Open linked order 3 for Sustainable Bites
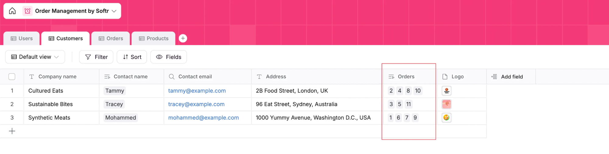 point(391,104)
